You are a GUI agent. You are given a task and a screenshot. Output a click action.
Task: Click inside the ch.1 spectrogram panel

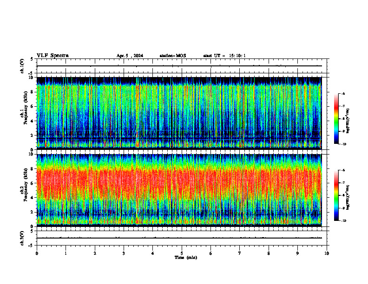[179, 113]
